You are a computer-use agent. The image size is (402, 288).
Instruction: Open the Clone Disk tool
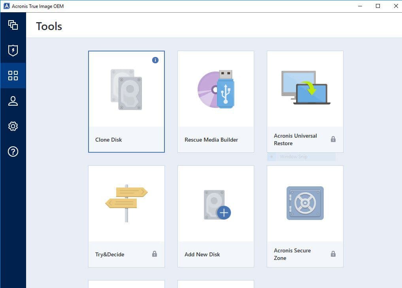click(126, 101)
